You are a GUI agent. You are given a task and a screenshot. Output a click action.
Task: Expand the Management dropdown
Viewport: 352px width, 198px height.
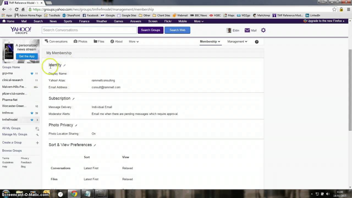[237, 41]
